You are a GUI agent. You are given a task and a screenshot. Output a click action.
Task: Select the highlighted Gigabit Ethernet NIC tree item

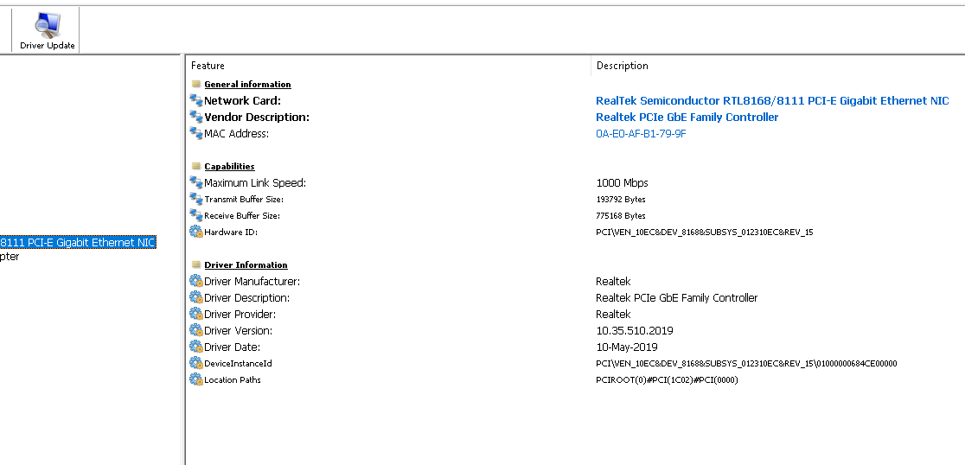[x=78, y=243]
